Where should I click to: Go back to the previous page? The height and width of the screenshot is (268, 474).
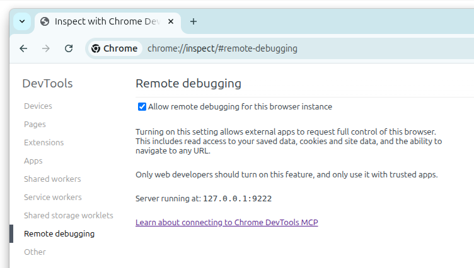coord(23,48)
